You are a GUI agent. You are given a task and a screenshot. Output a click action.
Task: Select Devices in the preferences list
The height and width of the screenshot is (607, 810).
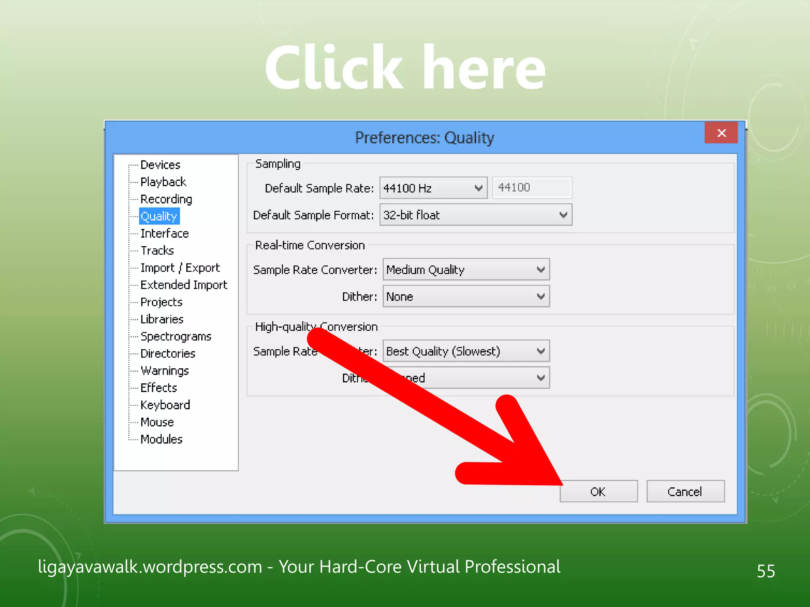point(160,165)
